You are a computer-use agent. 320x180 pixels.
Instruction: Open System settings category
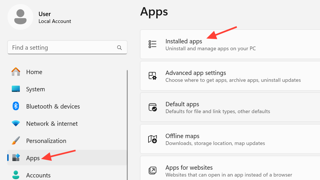tap(67, 89)
